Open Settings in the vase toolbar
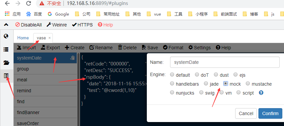This screenshot has height=126, width=284. pos(199,48)
